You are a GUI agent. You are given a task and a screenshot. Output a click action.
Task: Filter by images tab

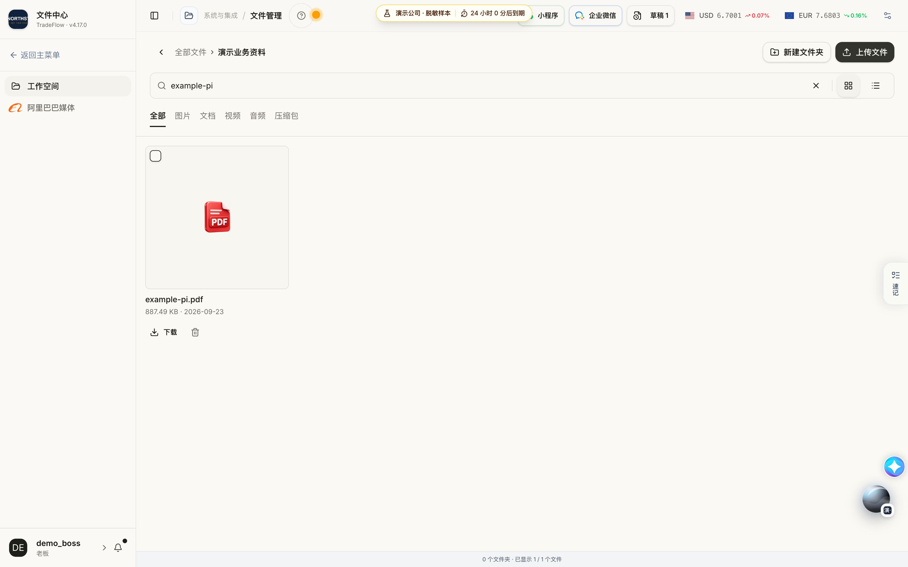point(183,116)
